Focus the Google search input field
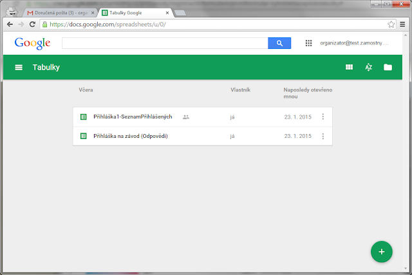The image size is (412, 275). 165,43
